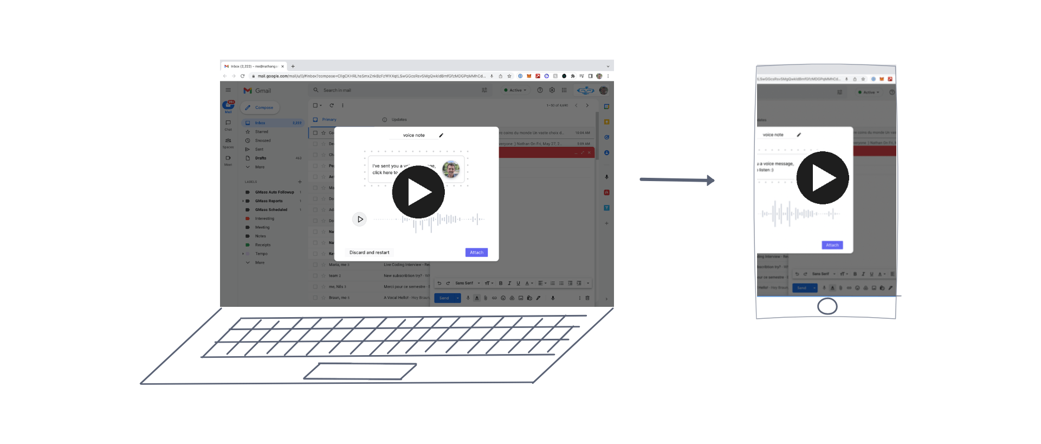Viewport: 1041px width, 444px height.
Task: Click the Search in mail field
Action: [x=400, y=90]
